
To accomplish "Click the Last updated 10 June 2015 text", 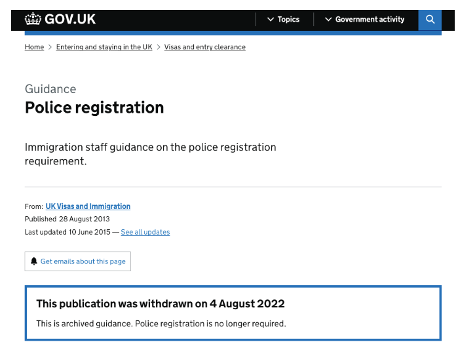I will (x=67, y=232).
